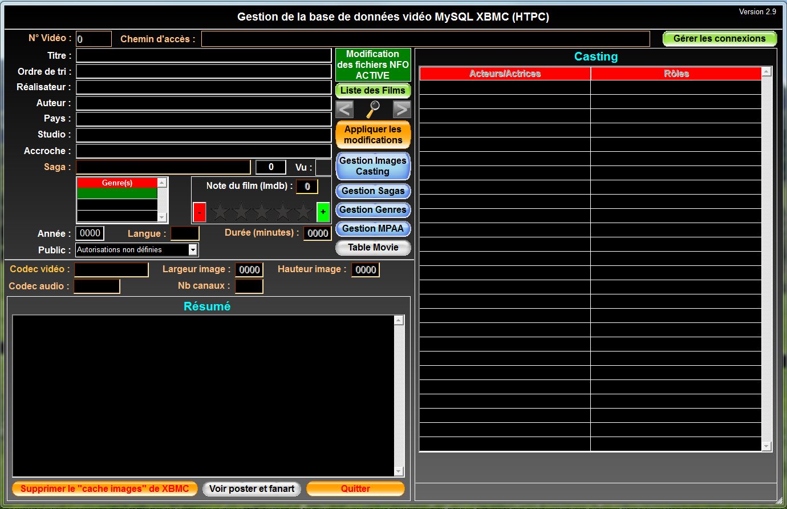787x509 pixels.
Task: Click the Quitter button
Action: pos(355,488)
